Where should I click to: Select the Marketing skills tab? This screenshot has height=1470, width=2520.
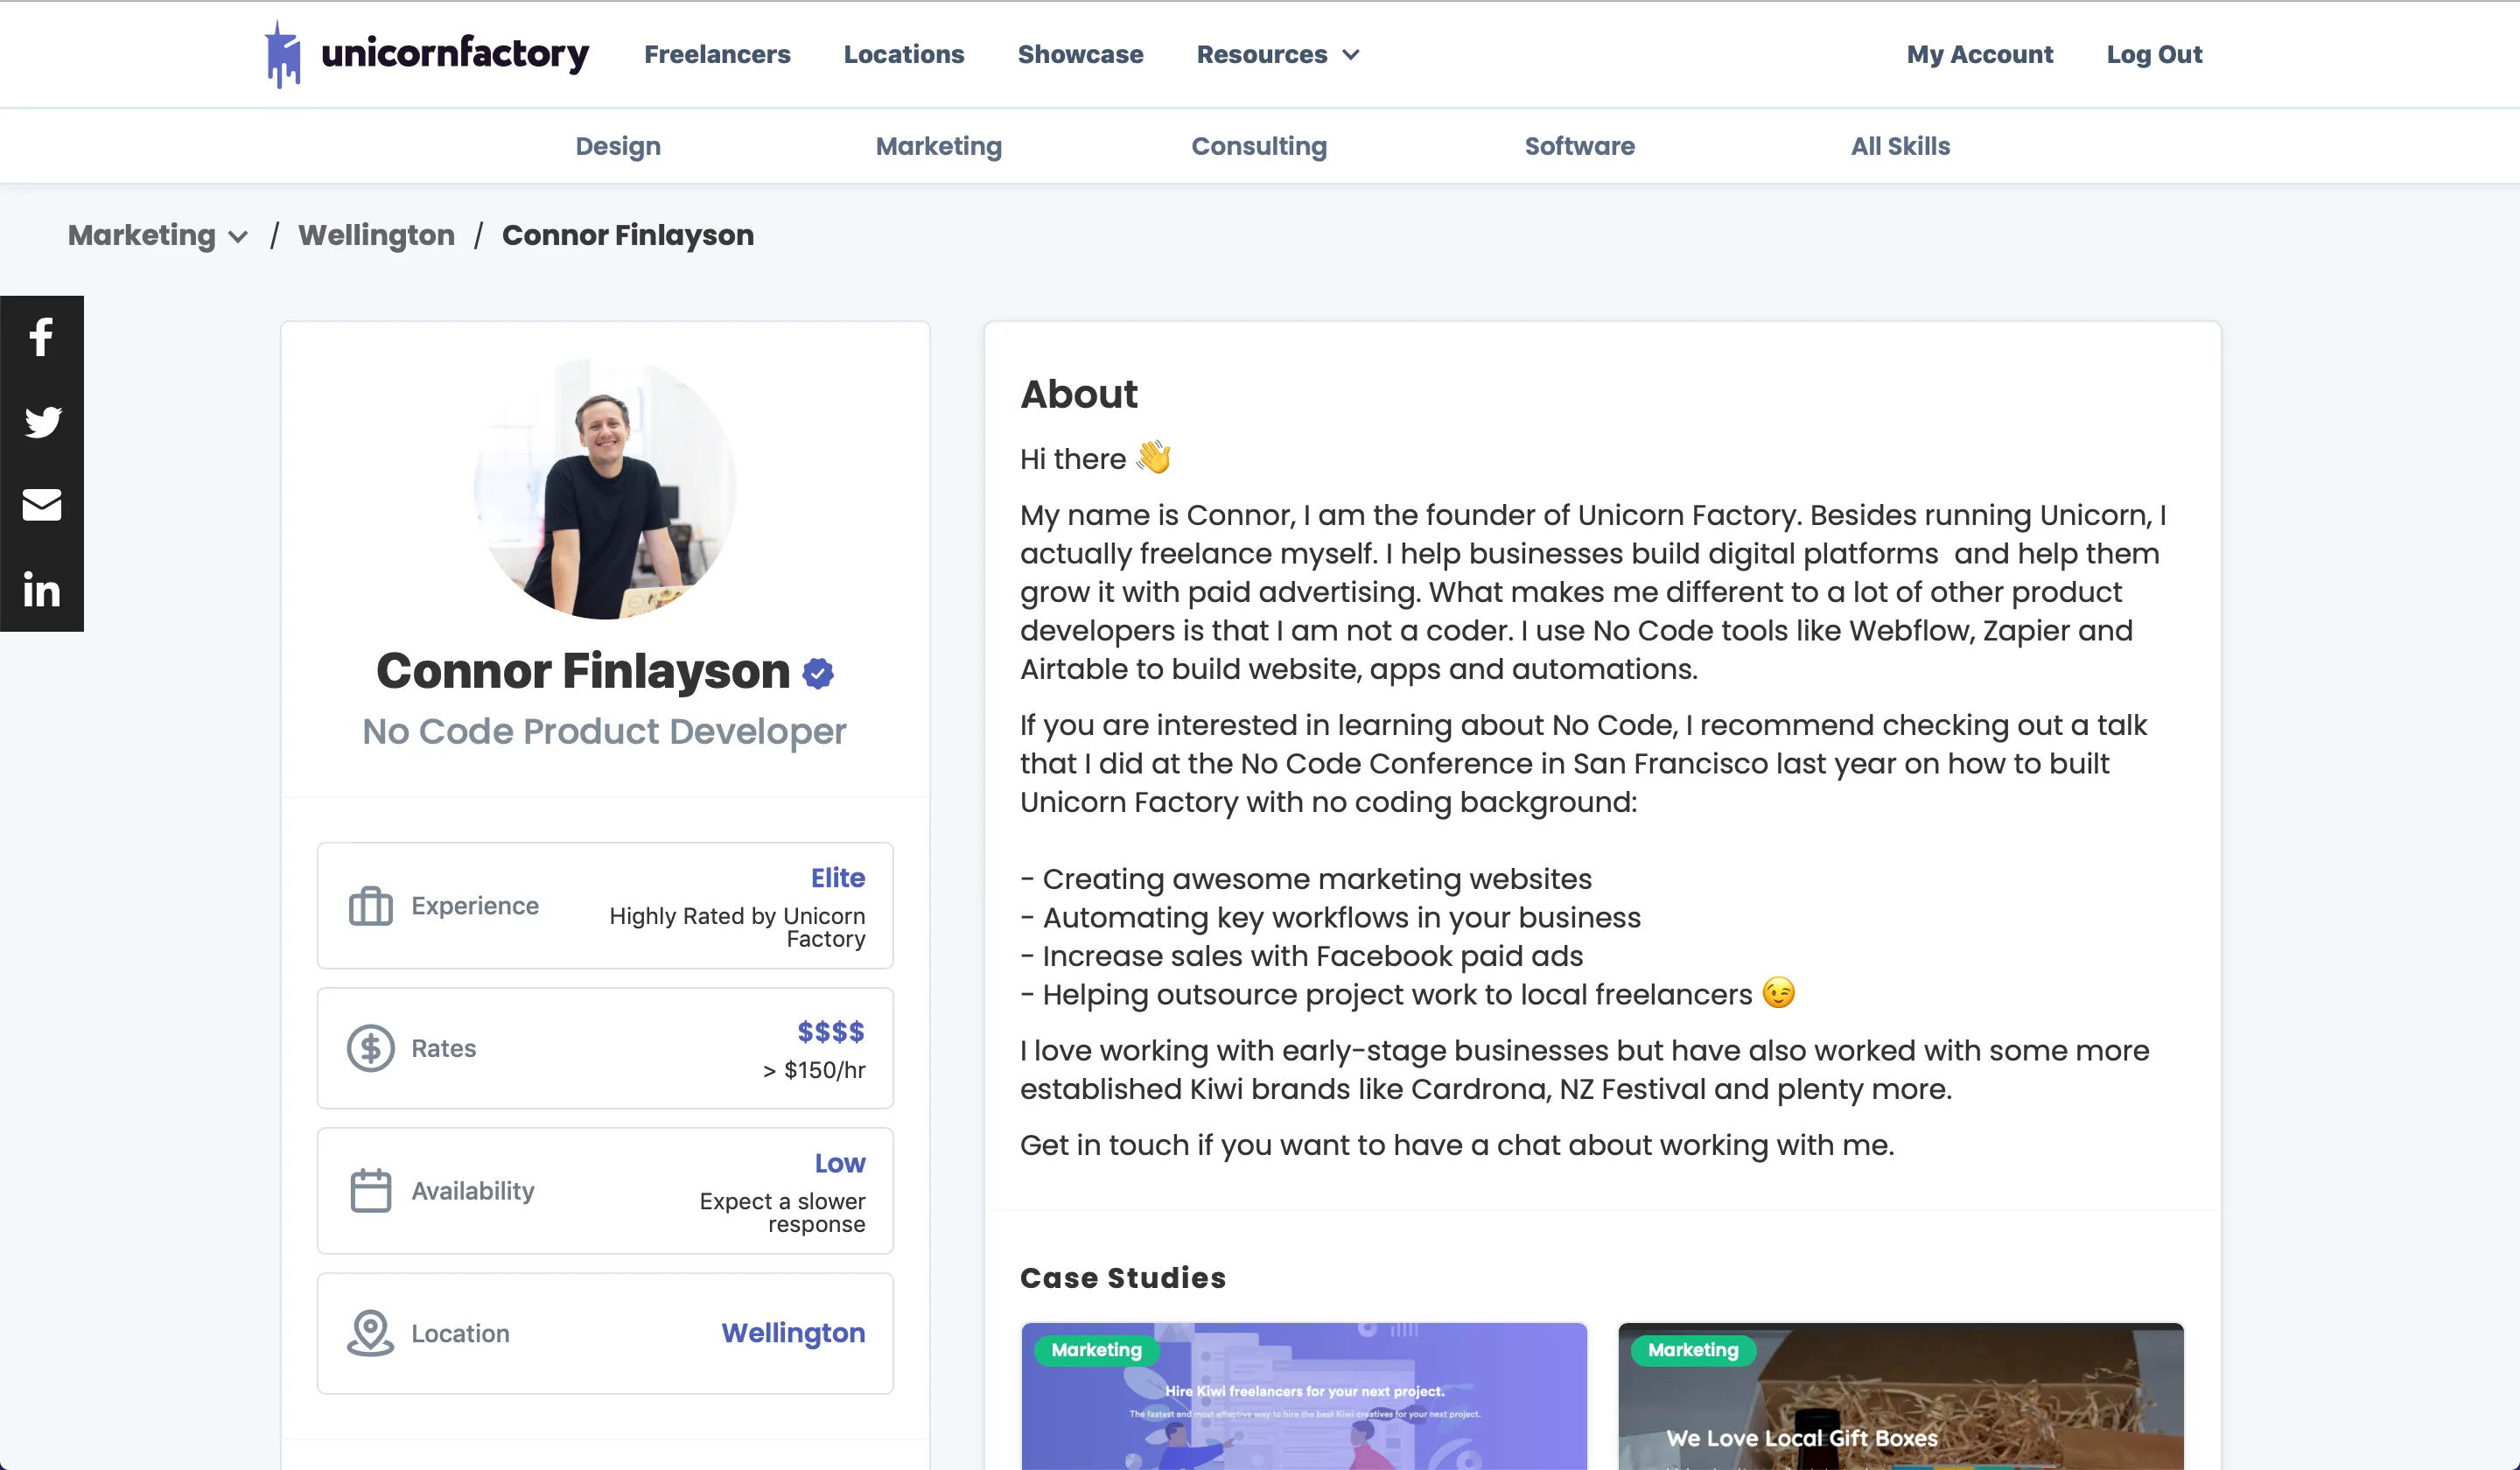(938, 146)
